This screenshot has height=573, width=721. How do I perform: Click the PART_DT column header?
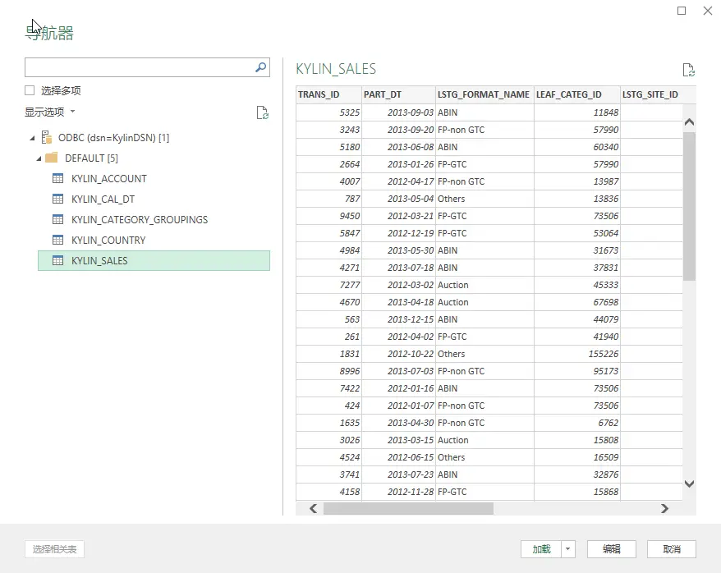398,94
